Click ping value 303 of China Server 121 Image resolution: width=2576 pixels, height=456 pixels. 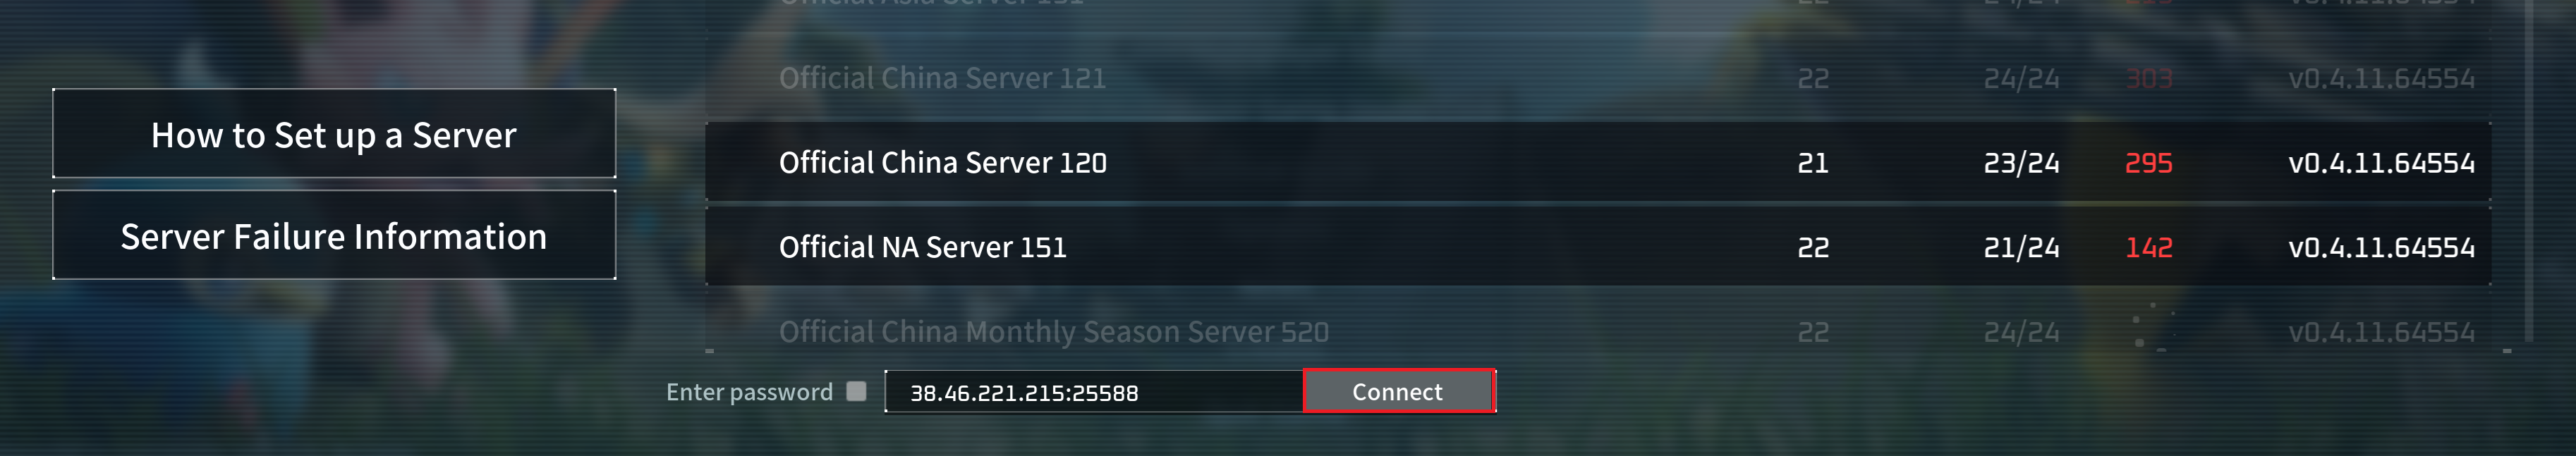2148,79
